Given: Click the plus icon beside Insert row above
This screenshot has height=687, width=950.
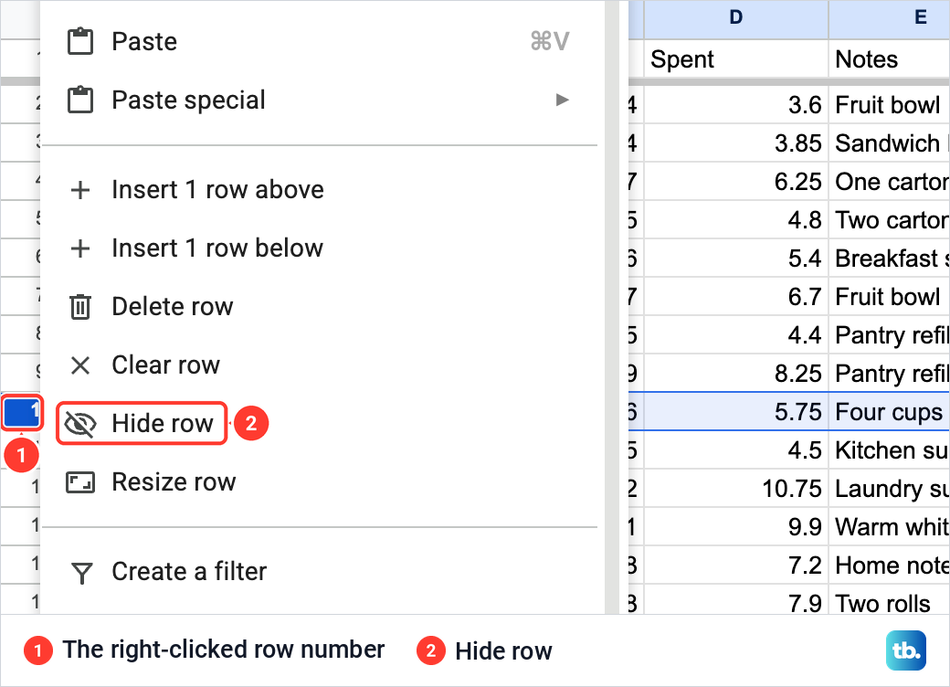Looking at the screenshot, I should [80, 190].
